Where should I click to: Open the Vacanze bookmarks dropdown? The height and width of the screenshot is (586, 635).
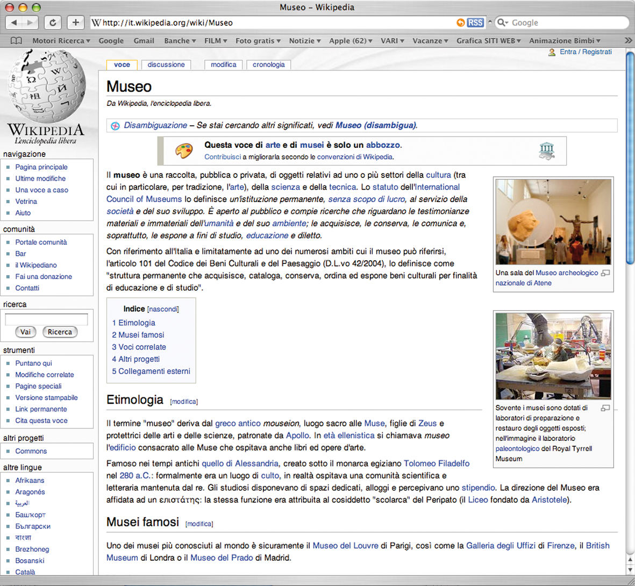pyautogui.click(x=430, y=41)
